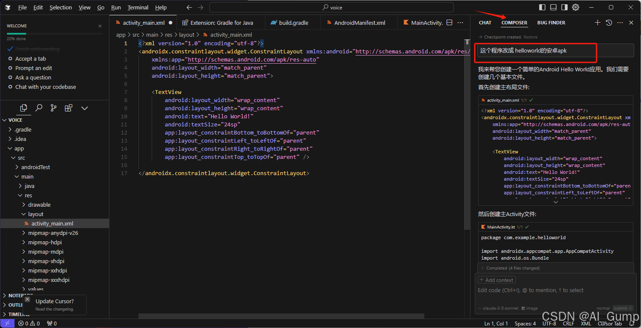Open composer more options ellipsis
The height and width of the screenshot is (328, 641).
620,23
